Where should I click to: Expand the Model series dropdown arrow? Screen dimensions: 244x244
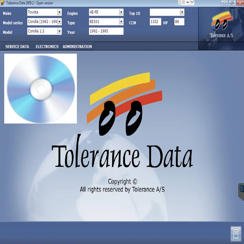(59, 22)
